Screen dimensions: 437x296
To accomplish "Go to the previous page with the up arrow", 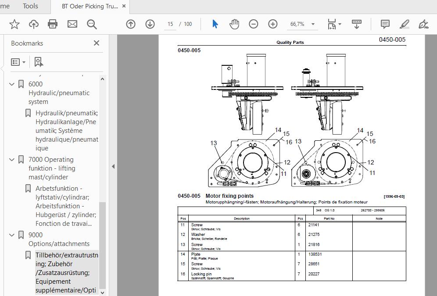I will [x=131, y=24].
